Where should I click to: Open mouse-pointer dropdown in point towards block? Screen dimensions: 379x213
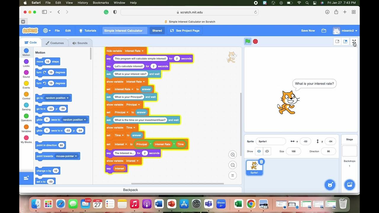coord(67,156)
